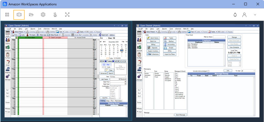Click the View Schedule button
Viewport: 264px width, 122px height.
pos(234,47)
